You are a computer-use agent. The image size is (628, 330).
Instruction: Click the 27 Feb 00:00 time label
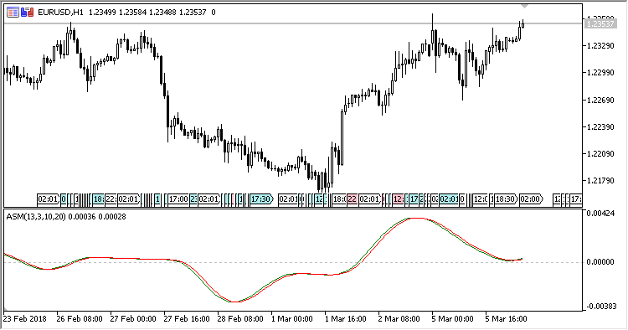pos(133,319)
